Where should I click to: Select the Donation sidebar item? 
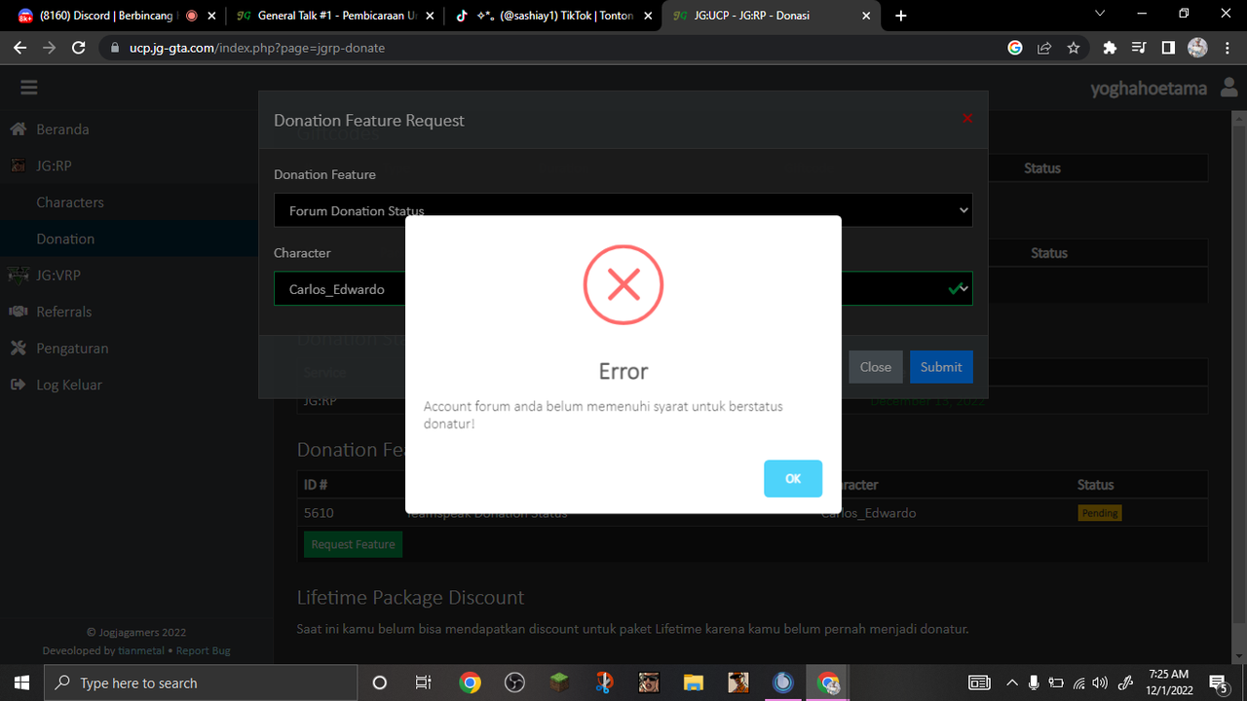pos(65,239)
